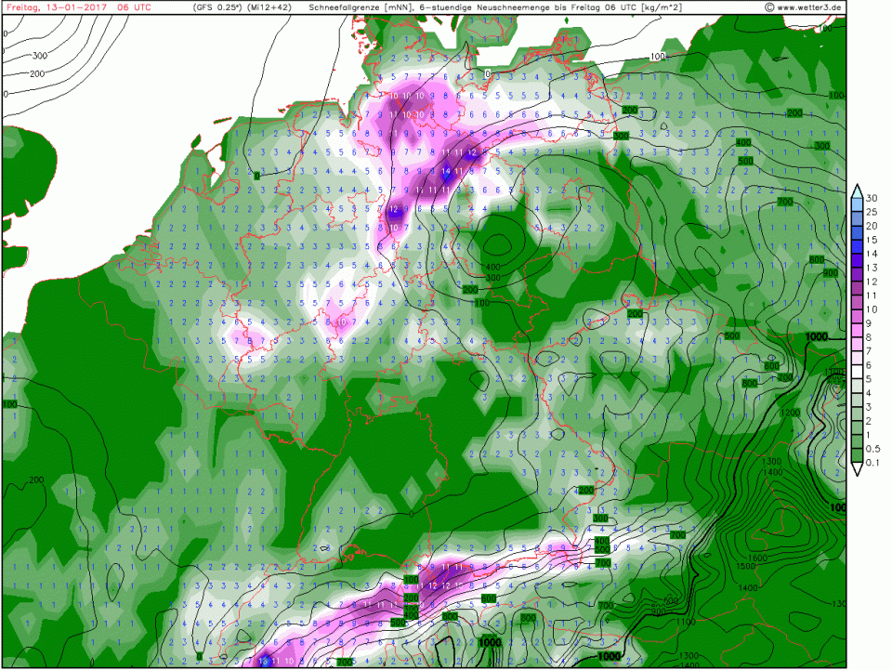Pick the dark green swatch between 0.1 and 0.5
Viewport: 892px width, 670px height.
pos(855,455)
